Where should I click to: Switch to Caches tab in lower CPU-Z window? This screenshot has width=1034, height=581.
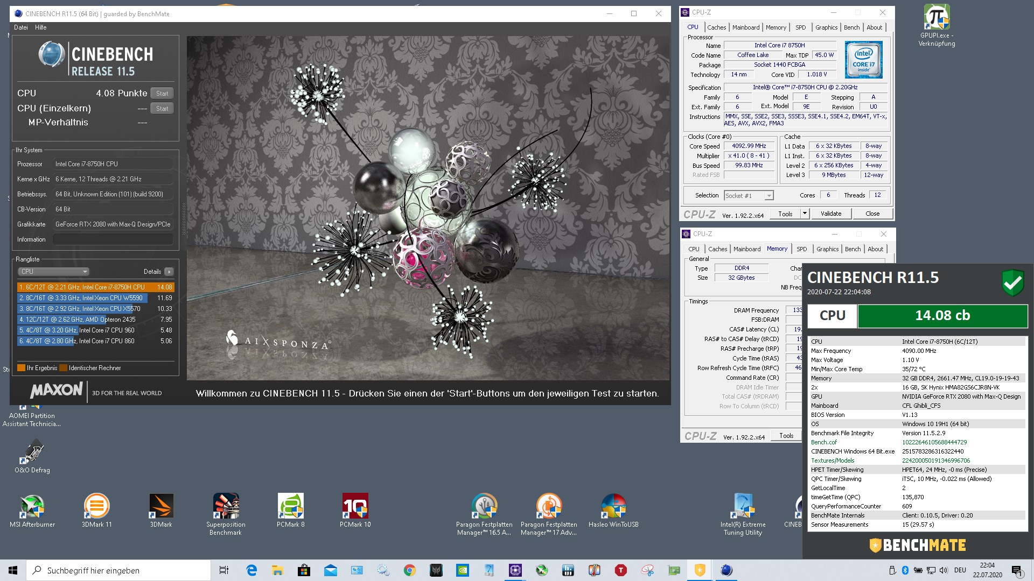pyautogui.click(x=717, y=249)
